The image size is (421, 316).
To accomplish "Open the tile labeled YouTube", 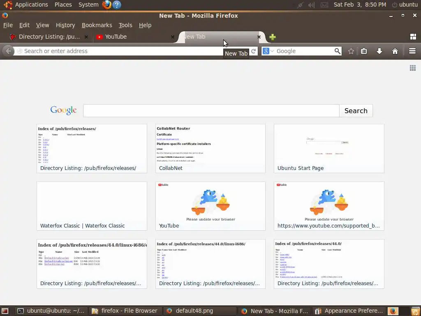I will point(210,206).
